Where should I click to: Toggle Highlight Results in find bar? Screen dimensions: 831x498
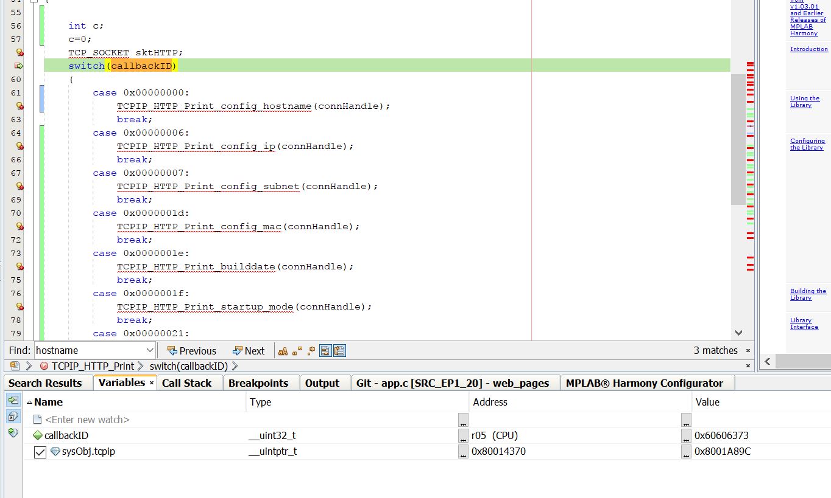tap(325, 351)
